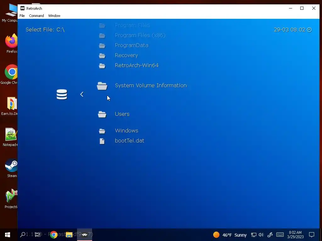Select the bootTel.dat file
This screenshot has height=241, width=322.
click(x=129, y=141)
